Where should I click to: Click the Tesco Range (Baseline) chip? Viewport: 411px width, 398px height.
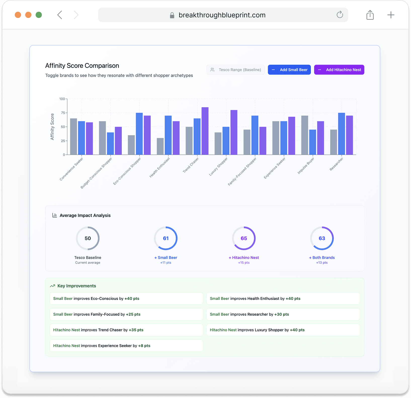pos(235,70)
